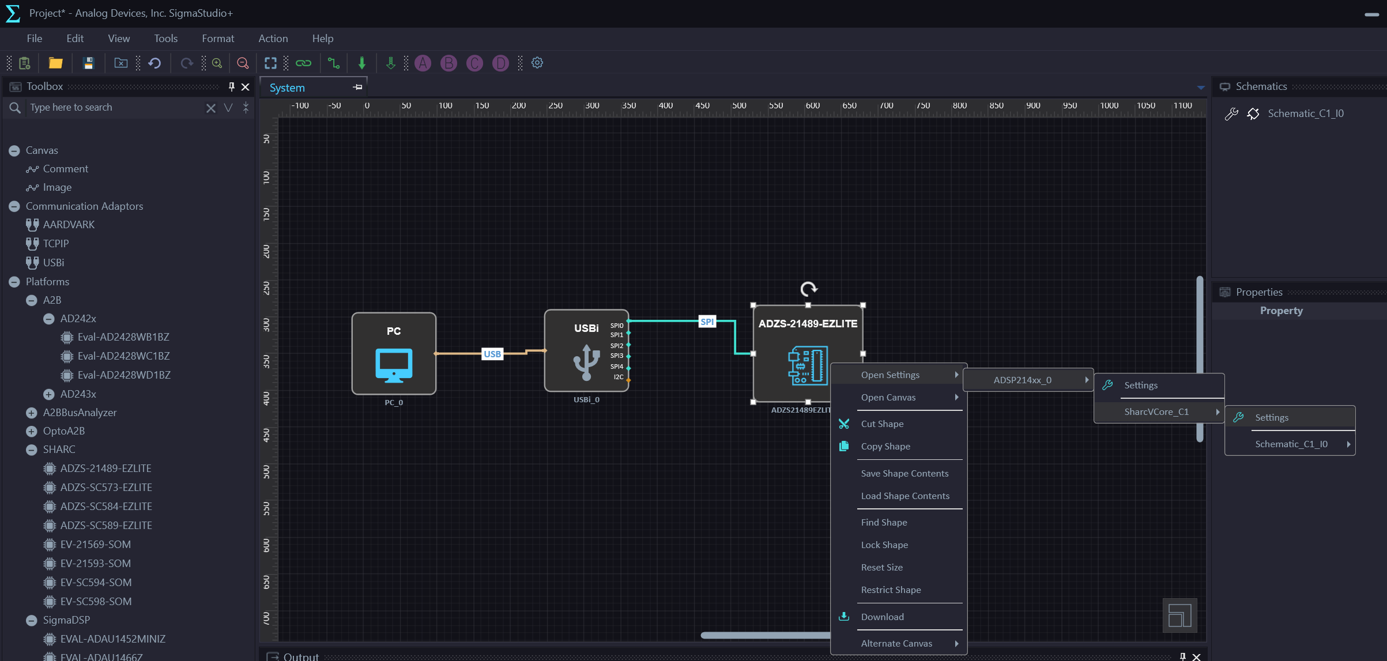Choose Download from context menu
The image size is (1387, 661).
point(899,617)
